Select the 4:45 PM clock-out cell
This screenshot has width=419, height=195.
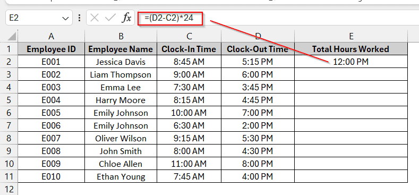pyautogui.click(x=258, y=100)
